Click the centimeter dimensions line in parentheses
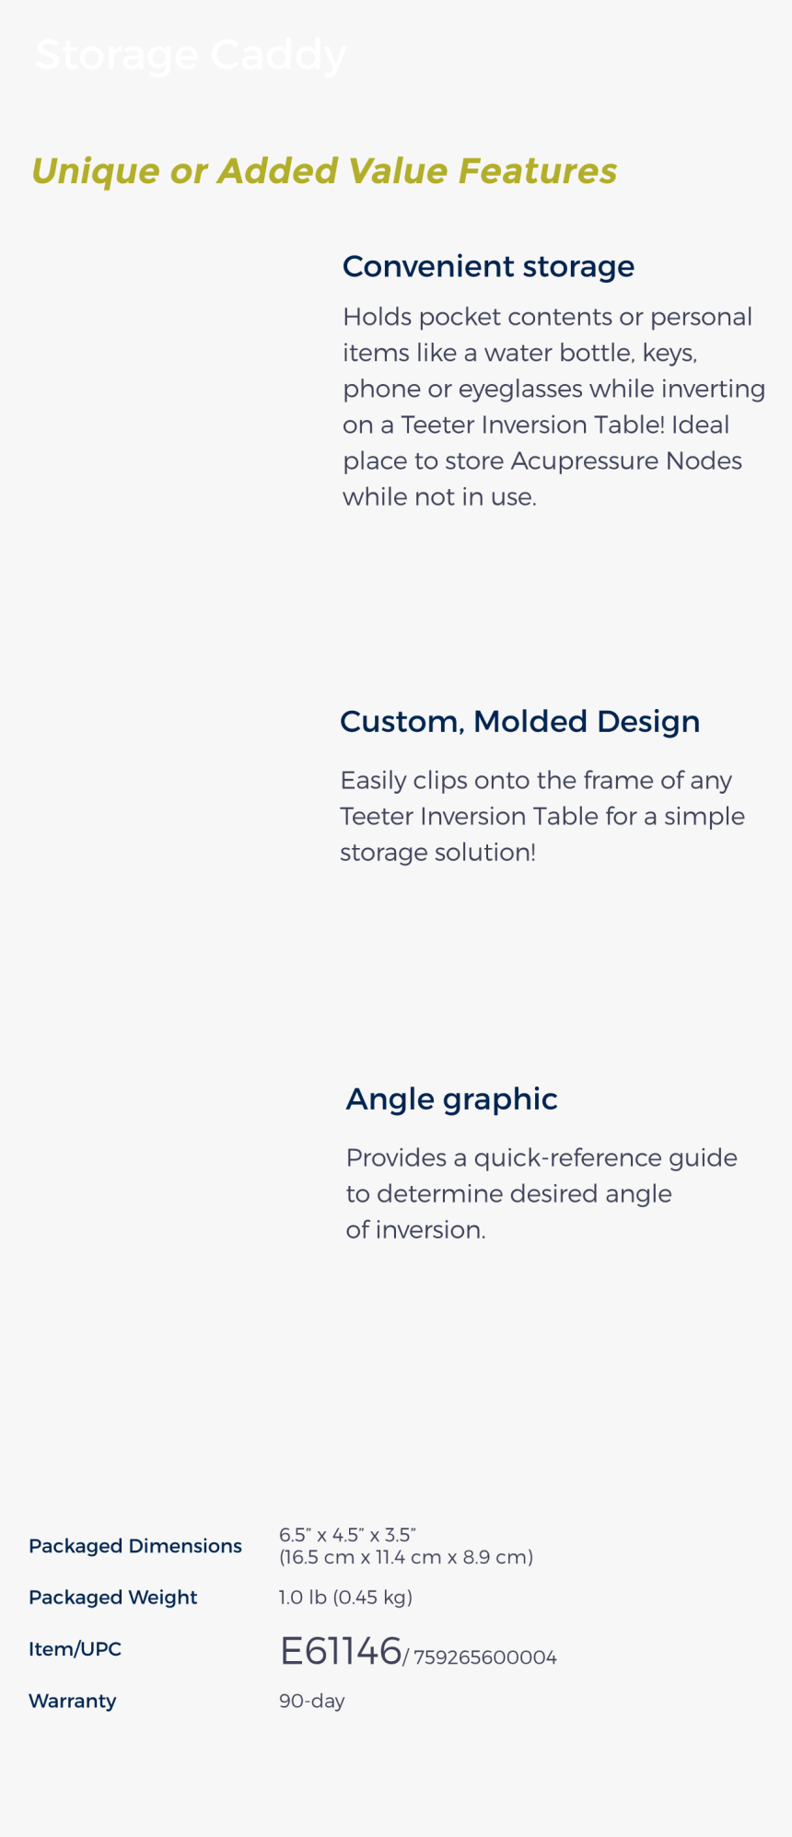Screen dimensions: 792x1837 406,1557
